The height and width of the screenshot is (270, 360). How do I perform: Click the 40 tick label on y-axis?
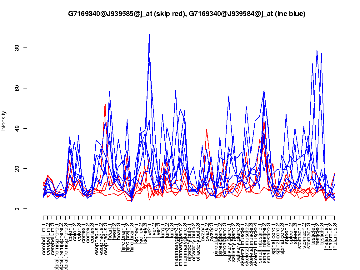click(18, 128)
